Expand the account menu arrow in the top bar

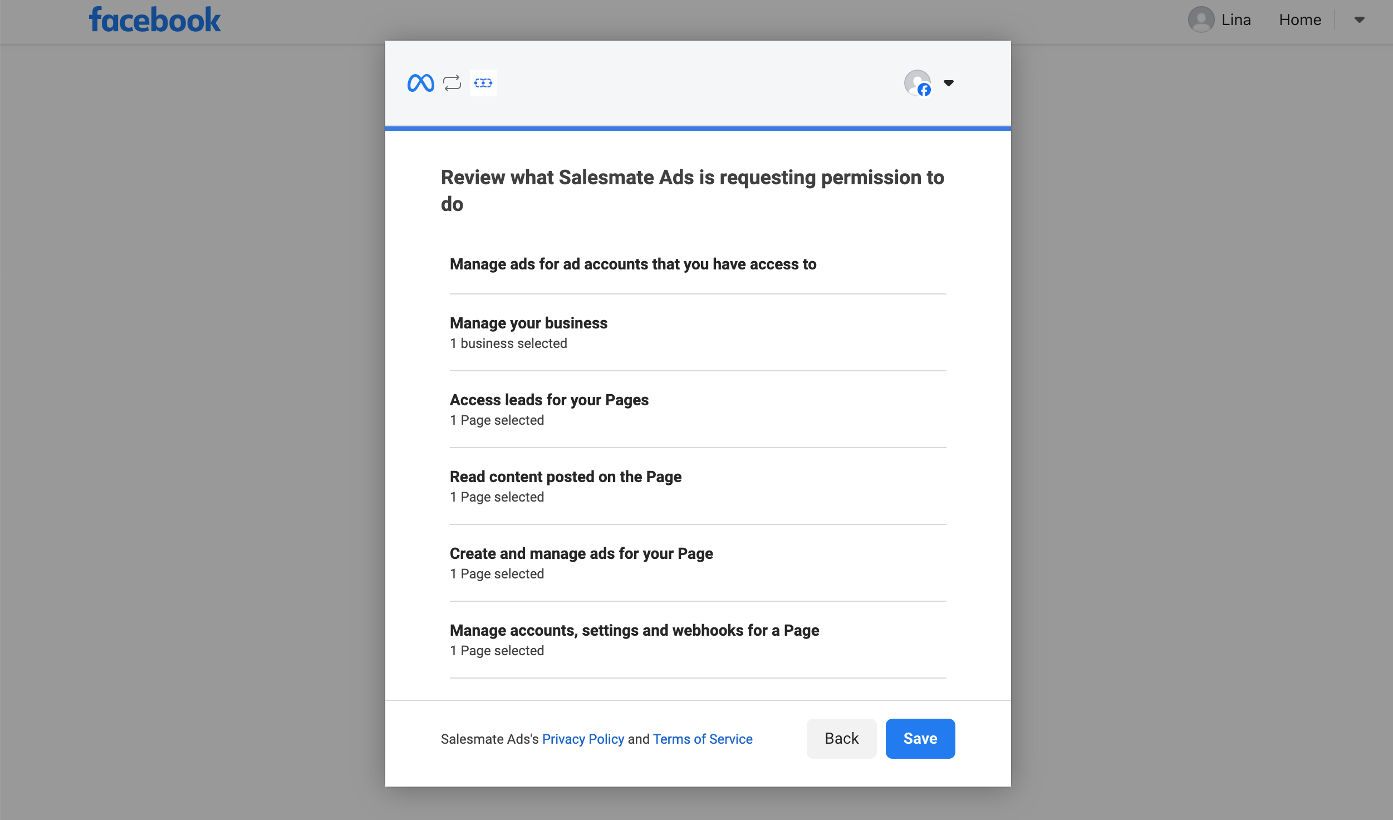(x=1359, y=20)
